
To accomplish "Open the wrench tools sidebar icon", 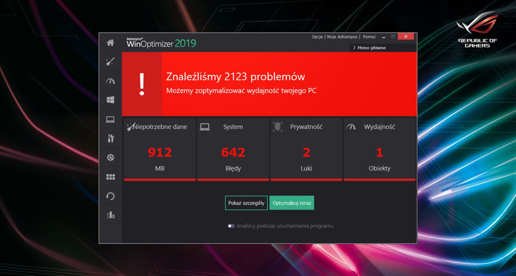I will click(x=110, y=138).
